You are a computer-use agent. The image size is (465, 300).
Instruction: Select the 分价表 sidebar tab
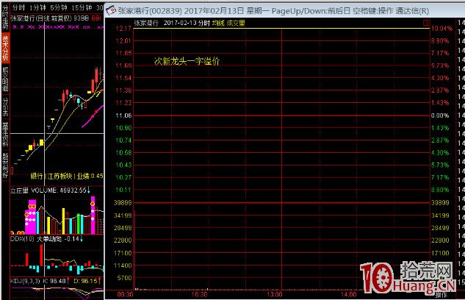(5, 105)
